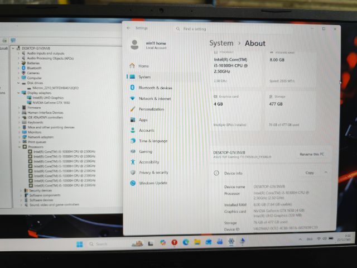Select Intel(R) UHD Graphics adapter

tap(48, 98)
